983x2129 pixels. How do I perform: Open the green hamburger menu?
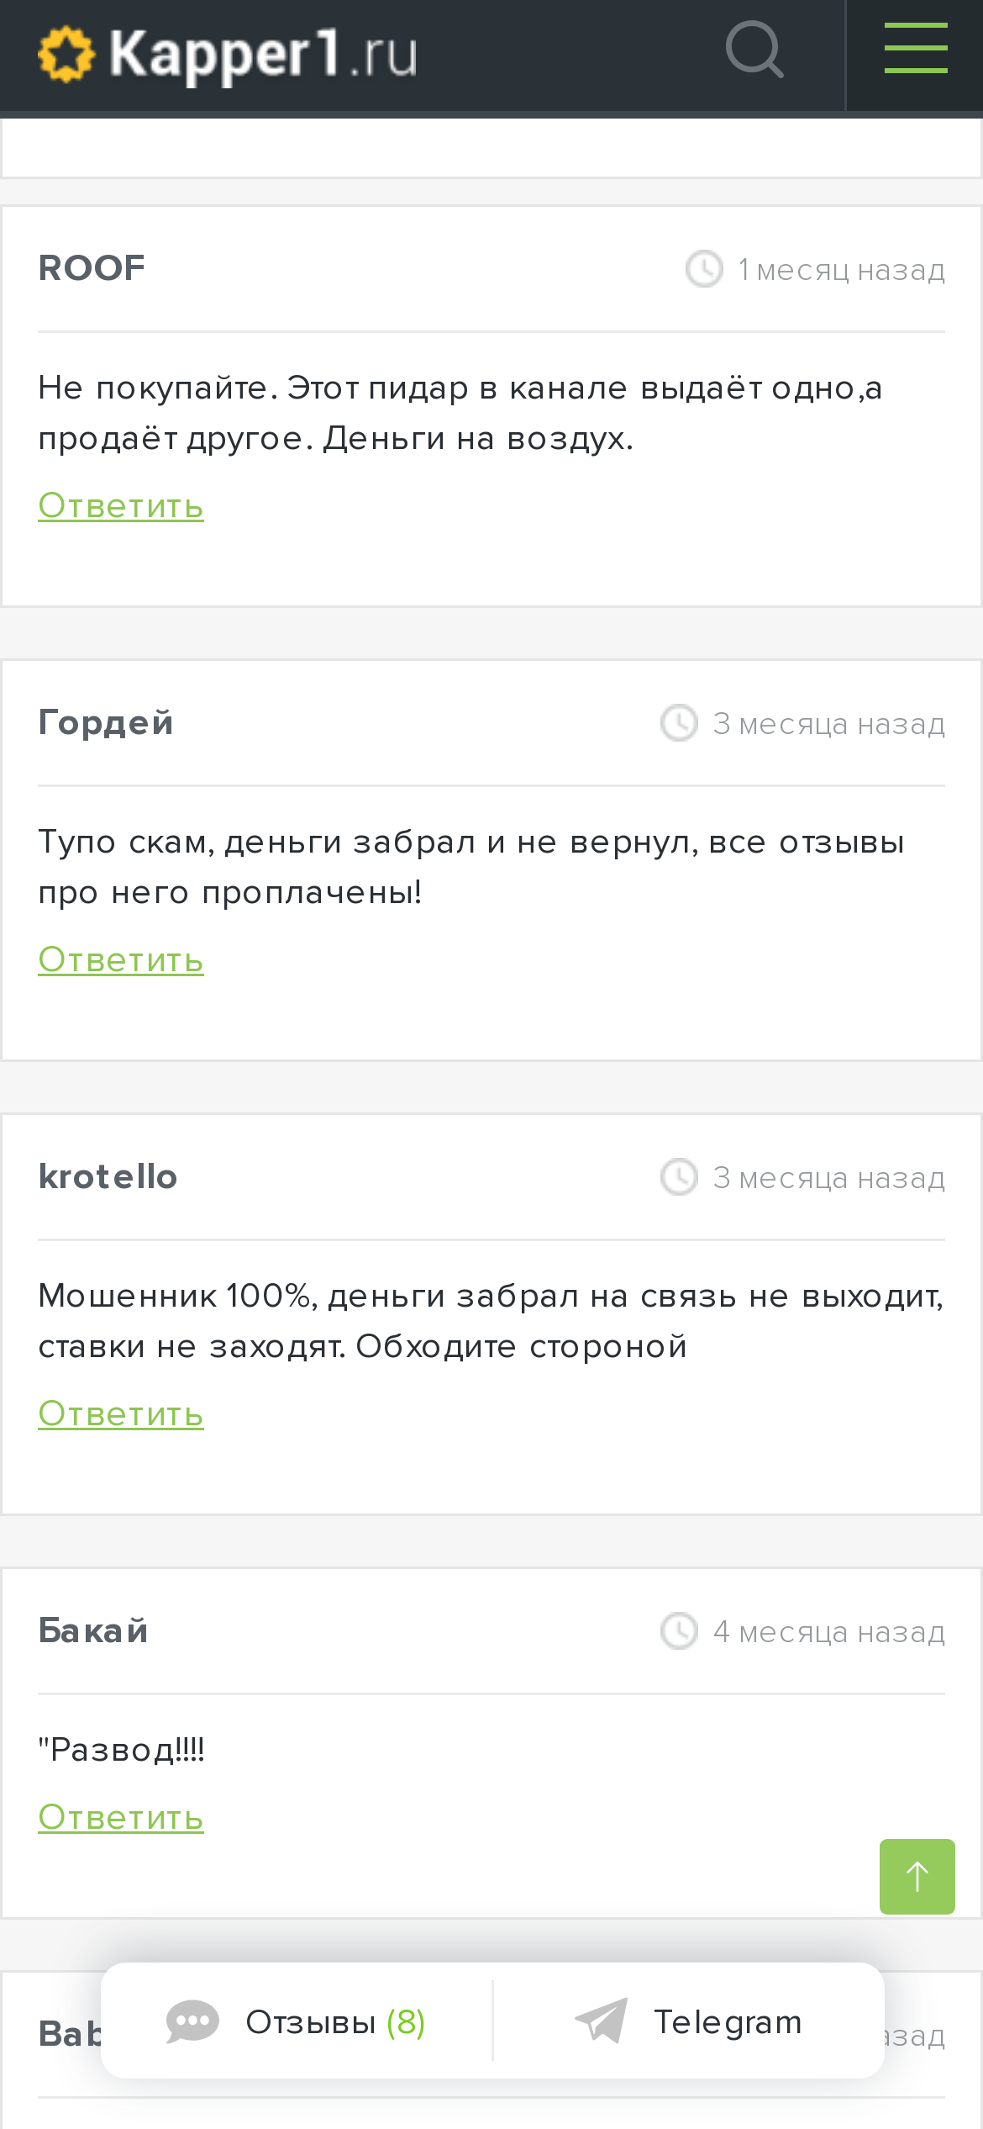point(916,48)
